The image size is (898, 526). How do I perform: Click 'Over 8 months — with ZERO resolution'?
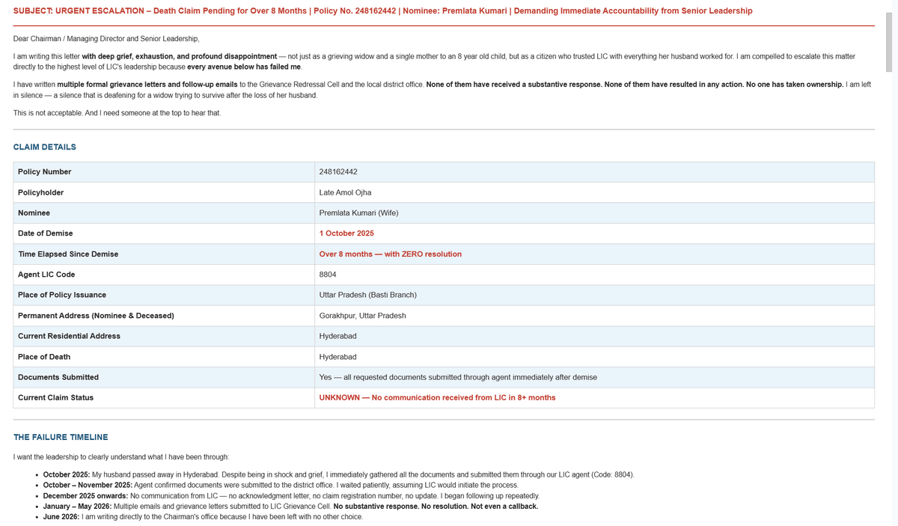pyautogui.click(x=391, y=254)
